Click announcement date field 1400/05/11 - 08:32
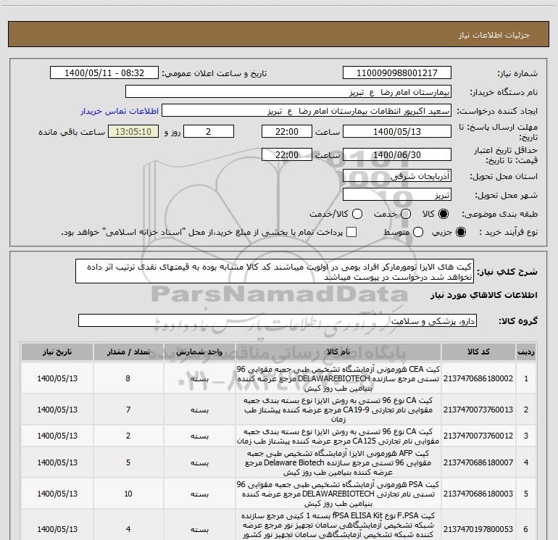The image size is (558, 540). pos(104,73)
